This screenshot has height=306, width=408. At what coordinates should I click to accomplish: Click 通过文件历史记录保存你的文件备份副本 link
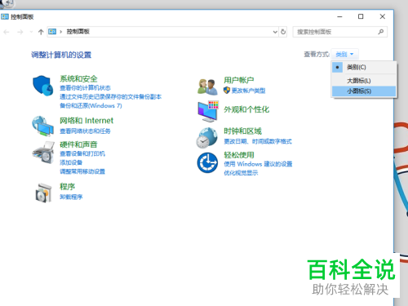(x=110, y=97)
